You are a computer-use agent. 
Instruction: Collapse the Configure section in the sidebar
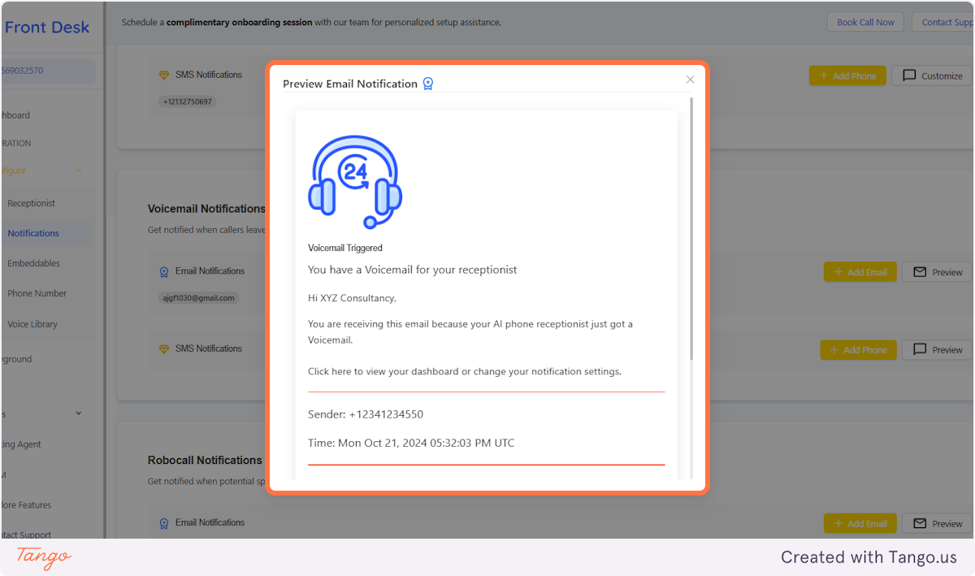coord(78,171)
